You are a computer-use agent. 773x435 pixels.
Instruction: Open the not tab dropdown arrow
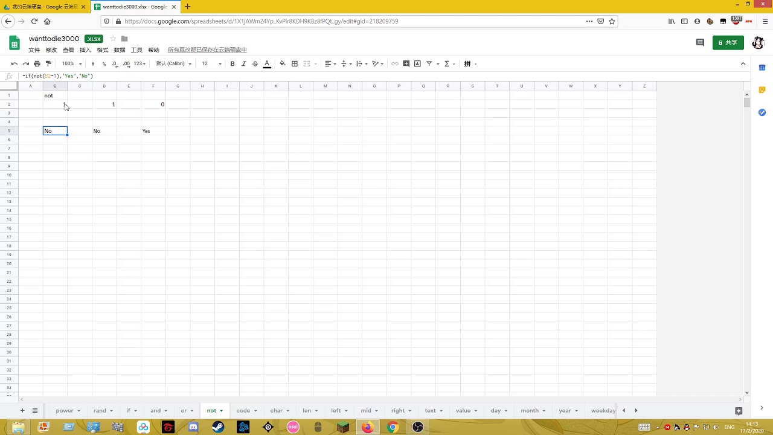[221, 411]
